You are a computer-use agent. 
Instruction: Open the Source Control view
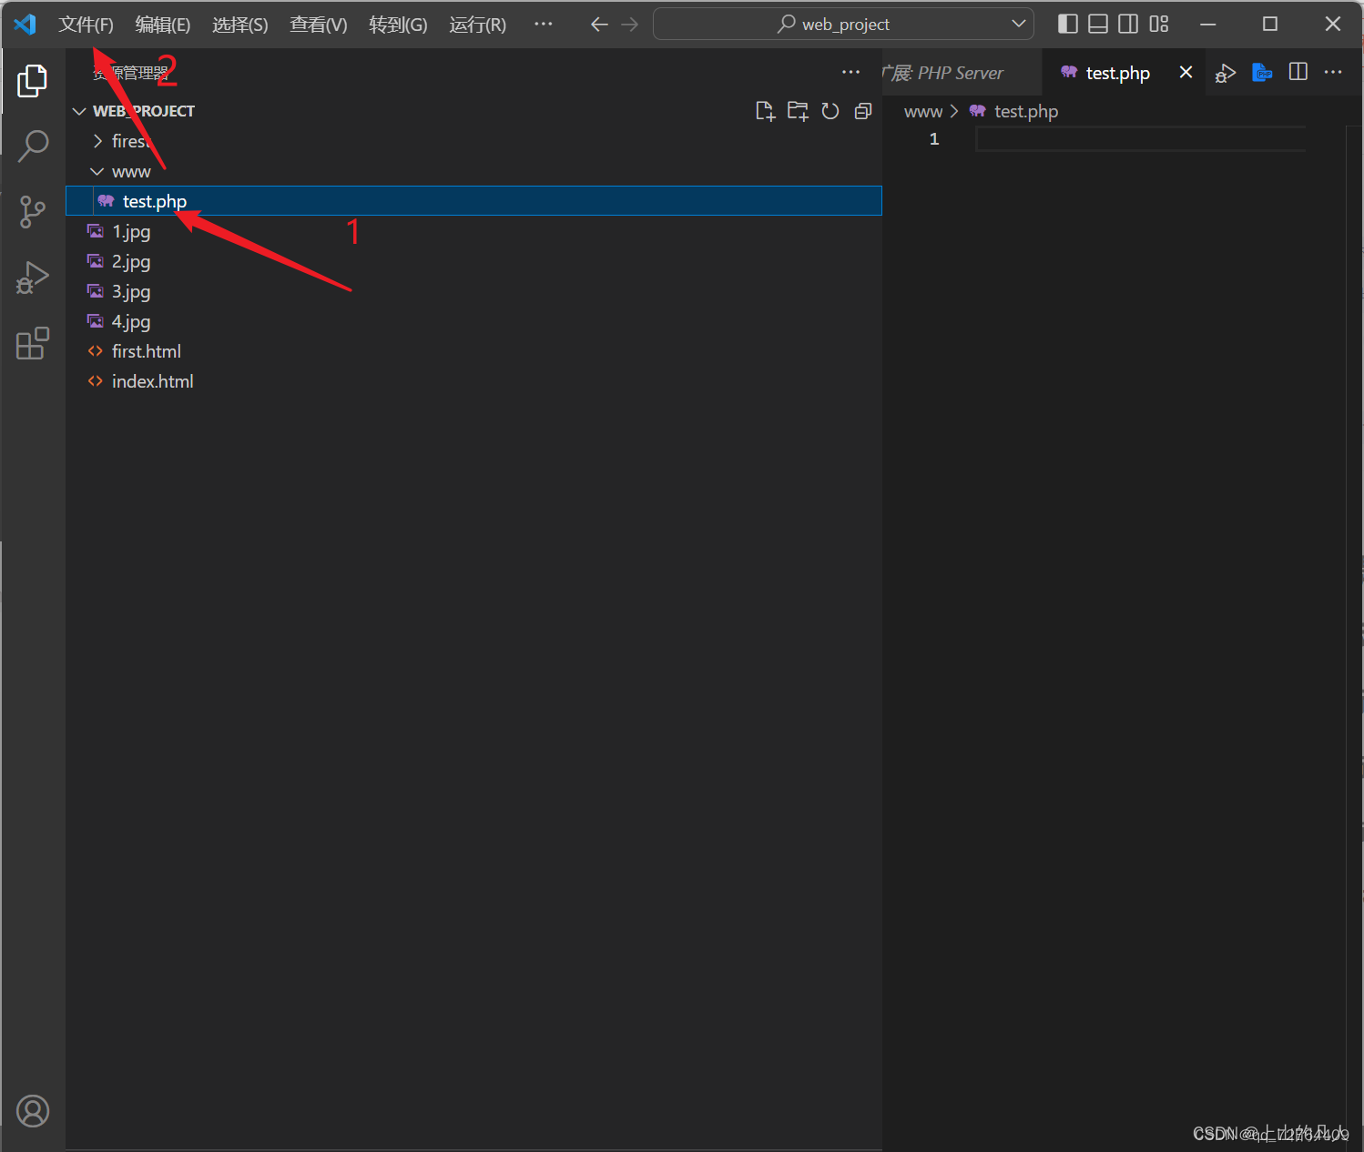(33, 211)
